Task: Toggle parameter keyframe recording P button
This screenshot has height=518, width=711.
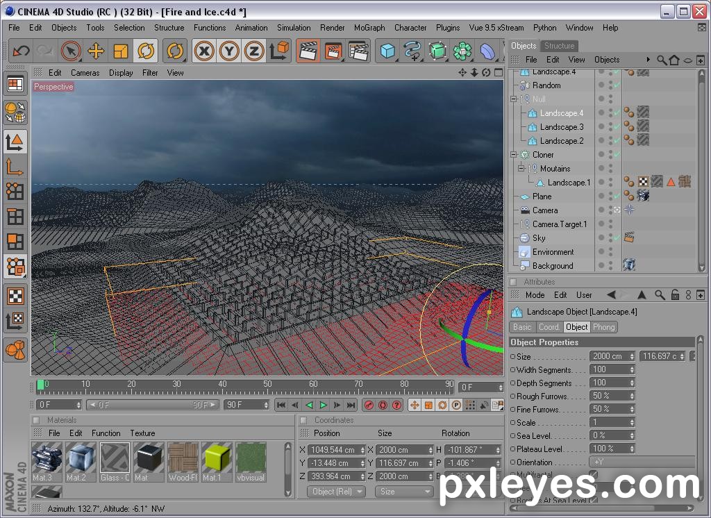Action: (456, 405)
